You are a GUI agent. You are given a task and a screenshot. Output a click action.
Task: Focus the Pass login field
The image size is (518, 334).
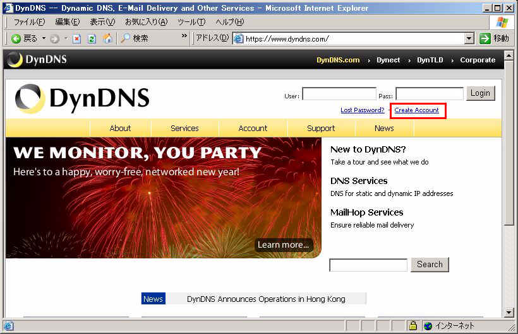(x=430, y=94)
